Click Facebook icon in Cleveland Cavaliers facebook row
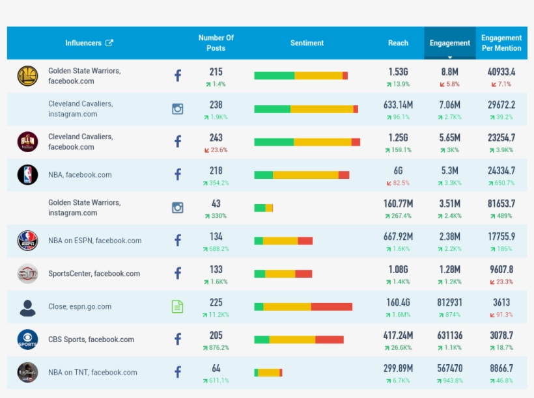 click(178, 142)
